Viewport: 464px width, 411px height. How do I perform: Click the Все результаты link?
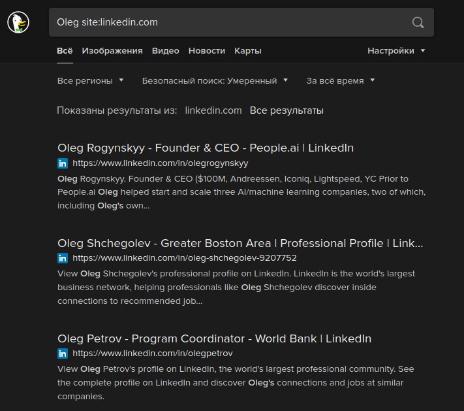tap(286, 110)
